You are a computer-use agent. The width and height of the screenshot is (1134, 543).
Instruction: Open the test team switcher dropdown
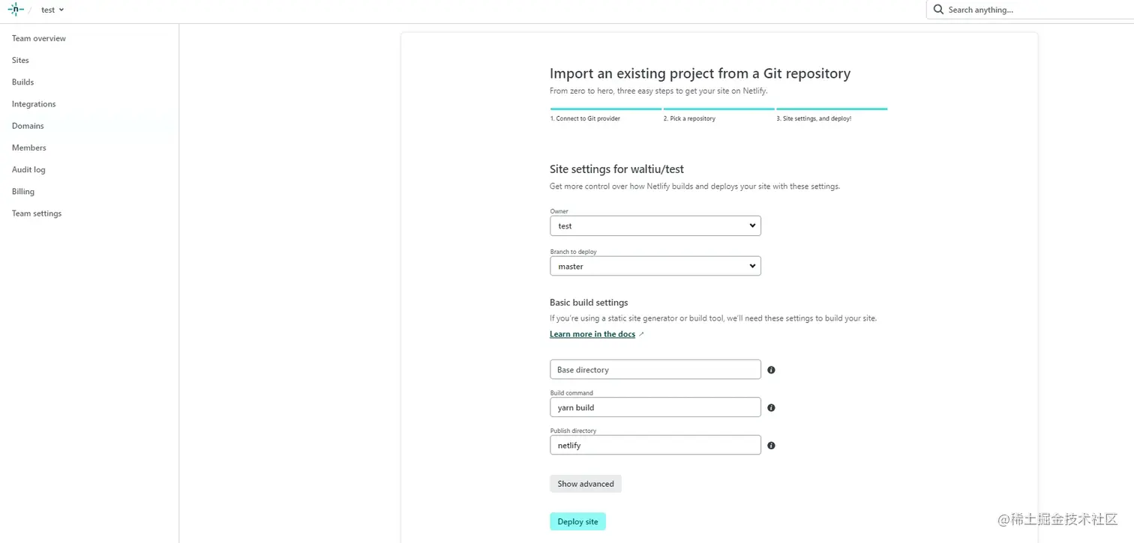(52, 10)
